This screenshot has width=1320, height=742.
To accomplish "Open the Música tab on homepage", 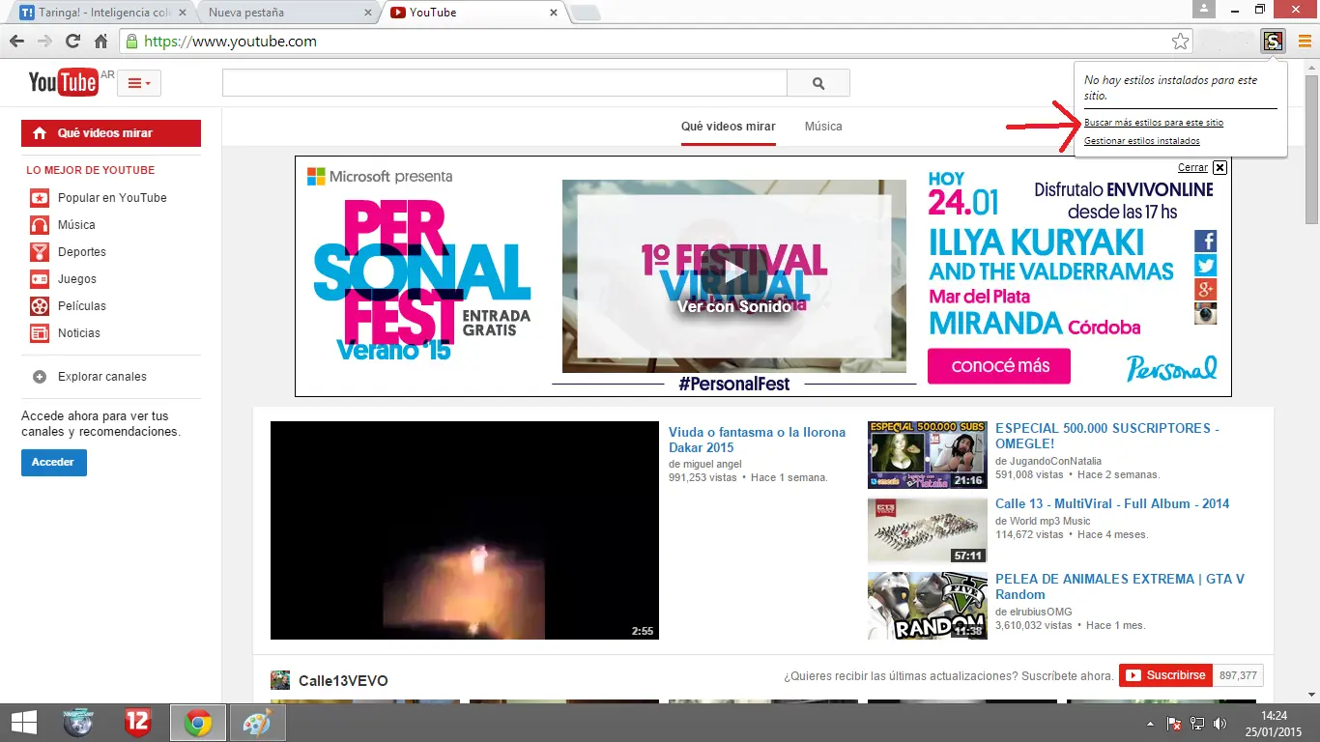I will tap(823, 127).
